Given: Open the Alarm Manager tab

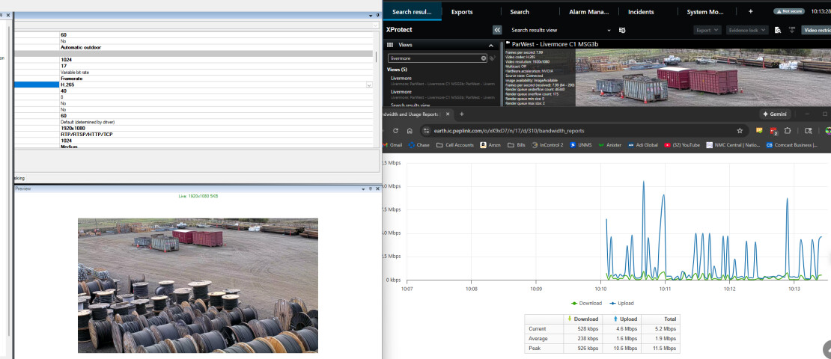Looking at the screenshot, I should coord(589,12).
